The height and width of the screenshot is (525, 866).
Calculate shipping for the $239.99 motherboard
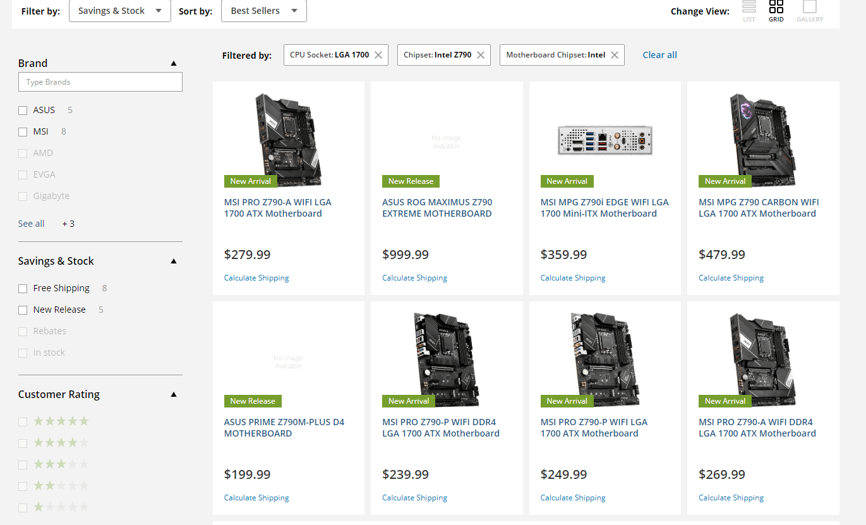tap(414, 498)
